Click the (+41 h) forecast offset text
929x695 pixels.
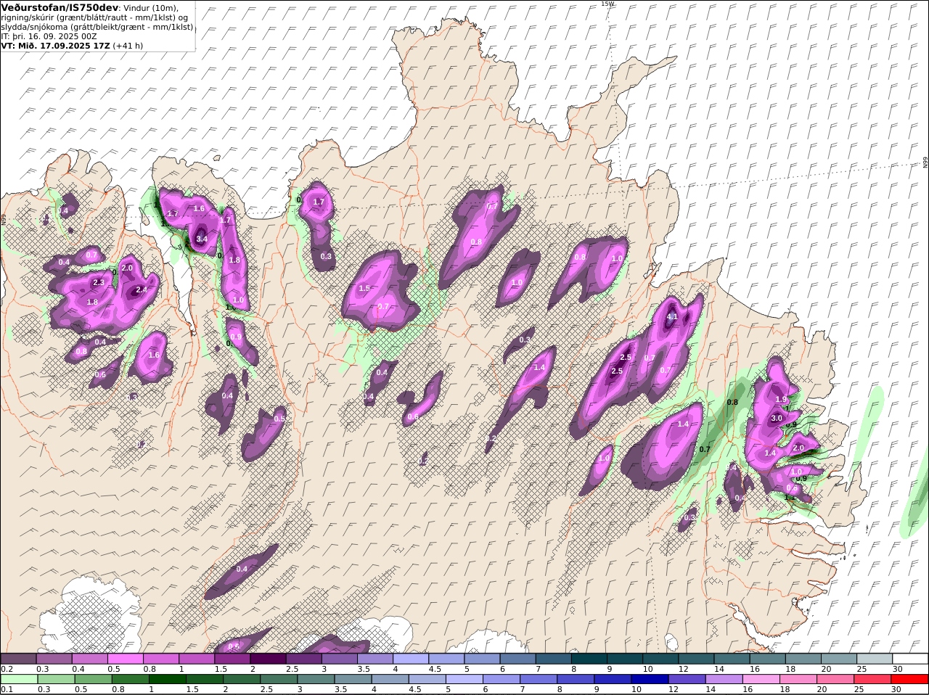(128, 45)
